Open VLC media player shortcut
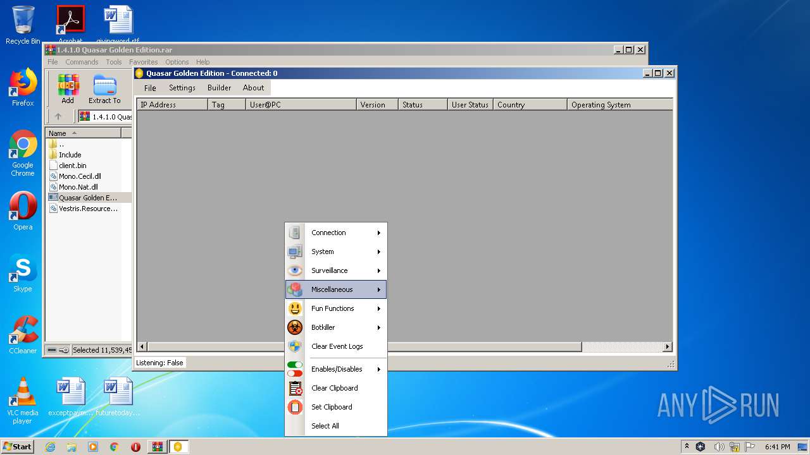This screenshot has height=455, width=810. click(x=23, y=401)
